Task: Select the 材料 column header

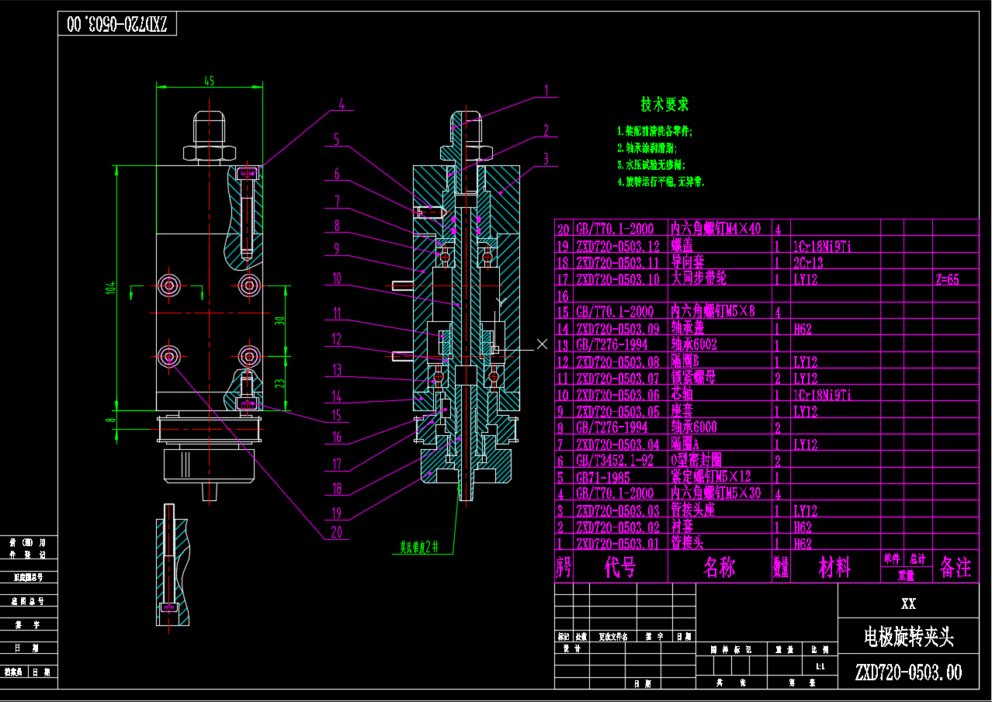Action: coord(835,569)
